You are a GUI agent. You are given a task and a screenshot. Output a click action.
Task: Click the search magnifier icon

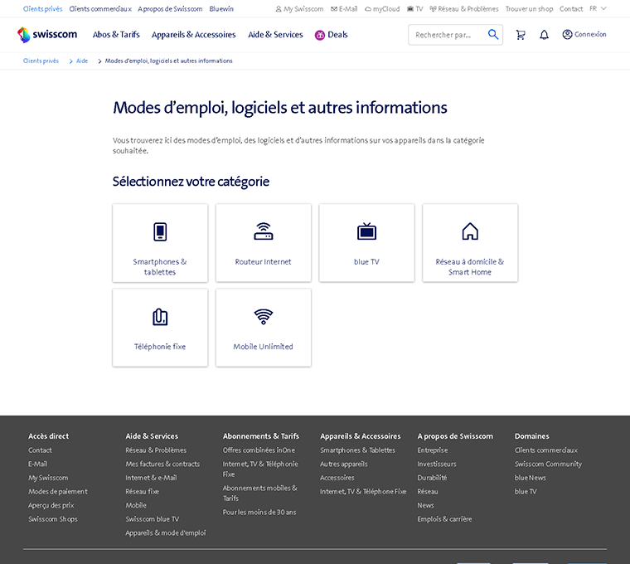tap(493, 35)
